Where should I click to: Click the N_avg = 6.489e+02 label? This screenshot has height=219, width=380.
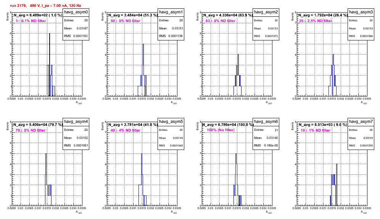[37, 15]
